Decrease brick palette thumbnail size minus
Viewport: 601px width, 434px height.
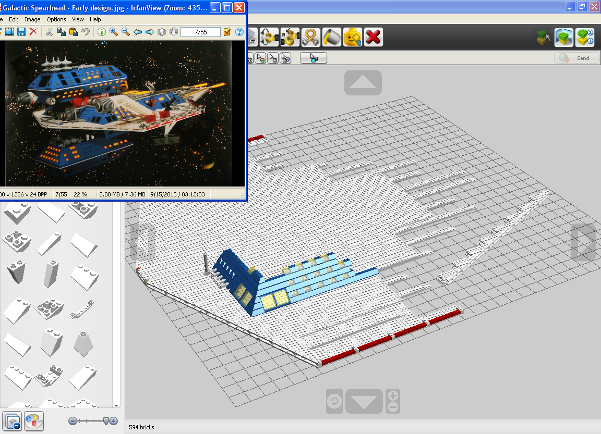(73, 421)
